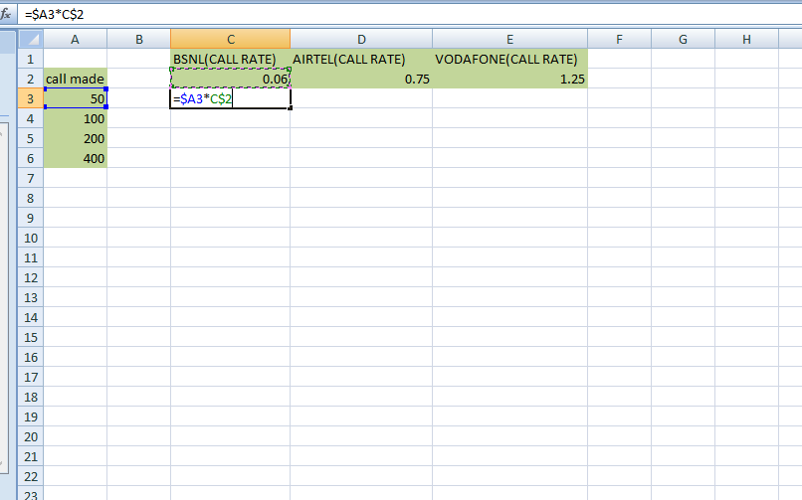Click the cell with value 100
The image size is (802, 500).
click(76, 119)
